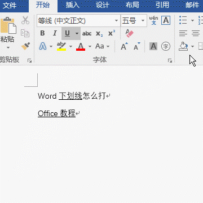Open the 文件 tab
203x203 pixels.
(x=10, y=5)
